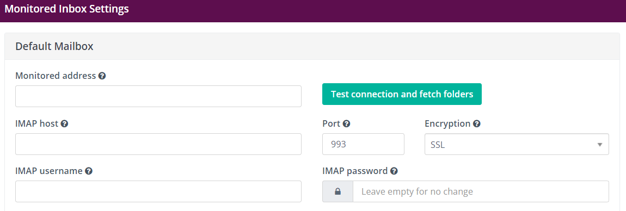
Task: Click the padlock icon in the password field
Action: 337,191
